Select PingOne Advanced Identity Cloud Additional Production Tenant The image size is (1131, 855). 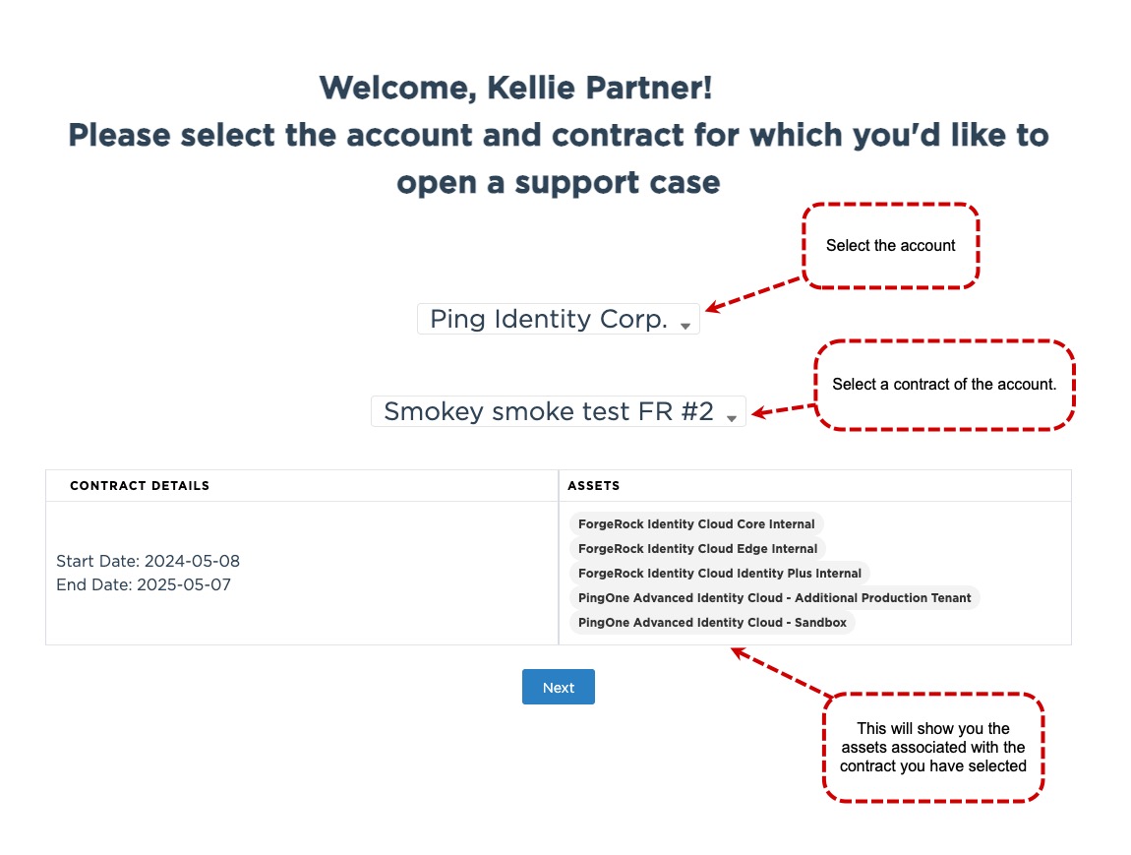(773, 597)
